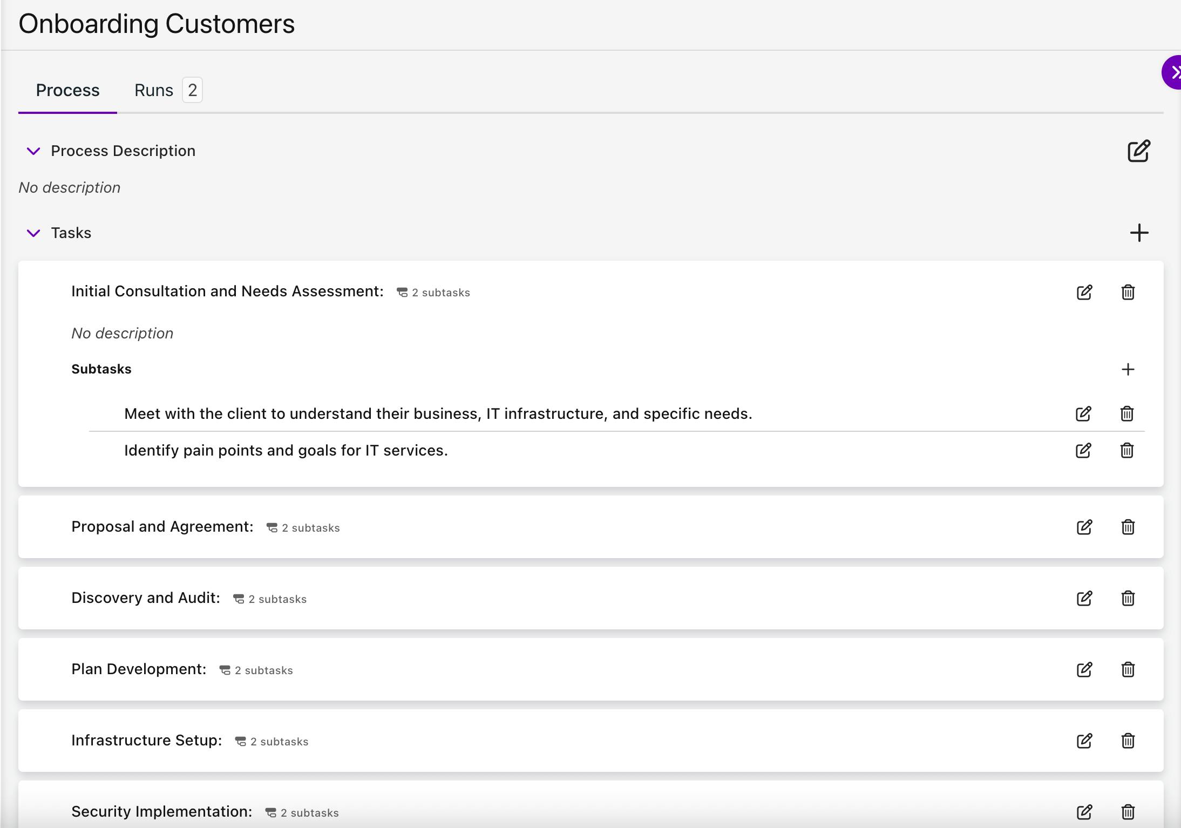The image size is (1181, 828).
Task: Expand the Plan Development task card
Action: pos(139,669)
